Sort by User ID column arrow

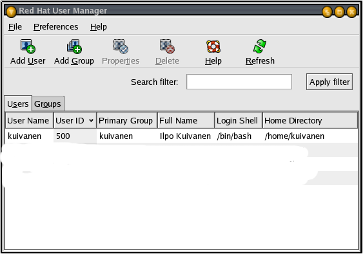tap(91, 120)
